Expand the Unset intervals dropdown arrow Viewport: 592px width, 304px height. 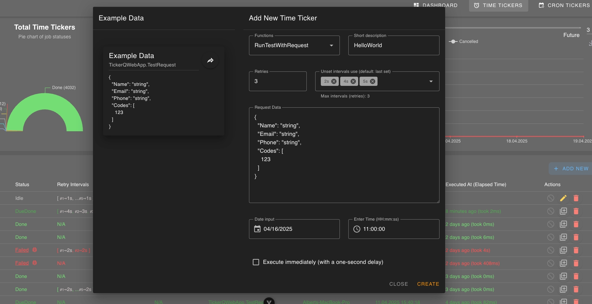tap(431, 81)
